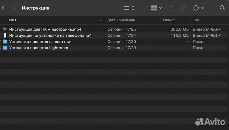Click the ПК video file thumbnail icon
Viewport: 229px width, 130px height.
click(5, 29)
